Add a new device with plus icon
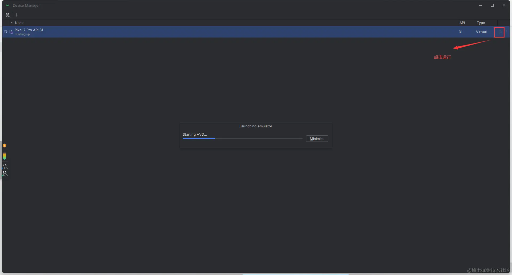 (16, 15)
